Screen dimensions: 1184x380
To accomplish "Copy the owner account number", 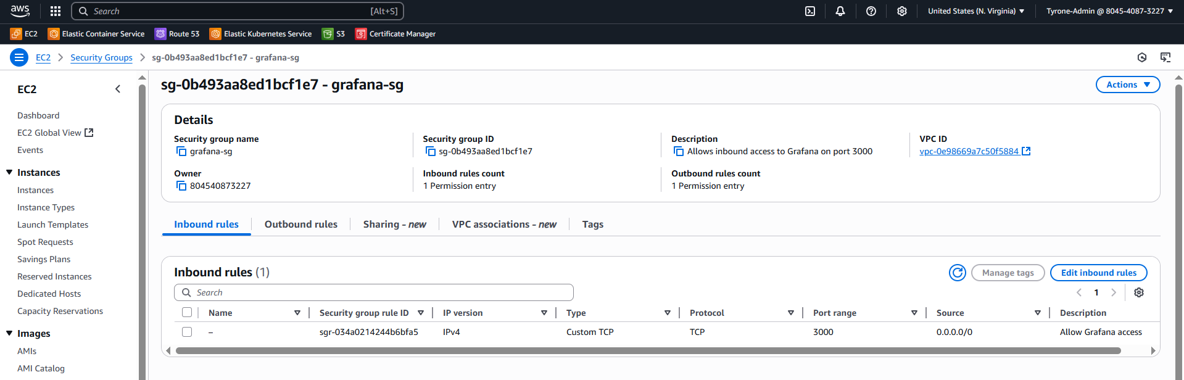I will coord(181,186).
